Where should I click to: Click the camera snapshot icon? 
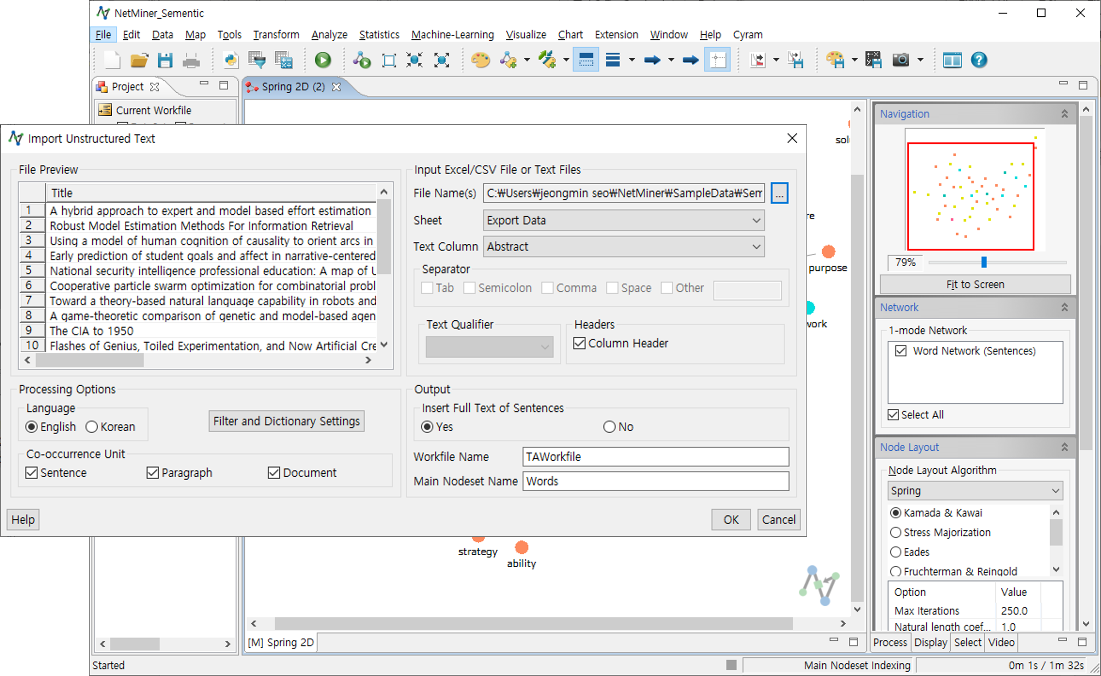click(x=901, y=60)
